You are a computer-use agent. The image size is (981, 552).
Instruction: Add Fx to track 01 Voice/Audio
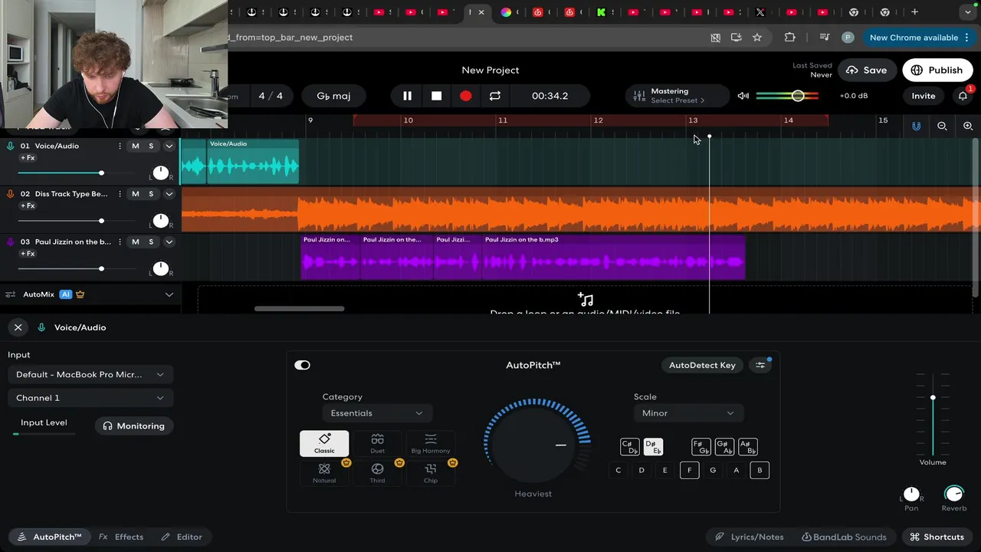click(28, 158)
